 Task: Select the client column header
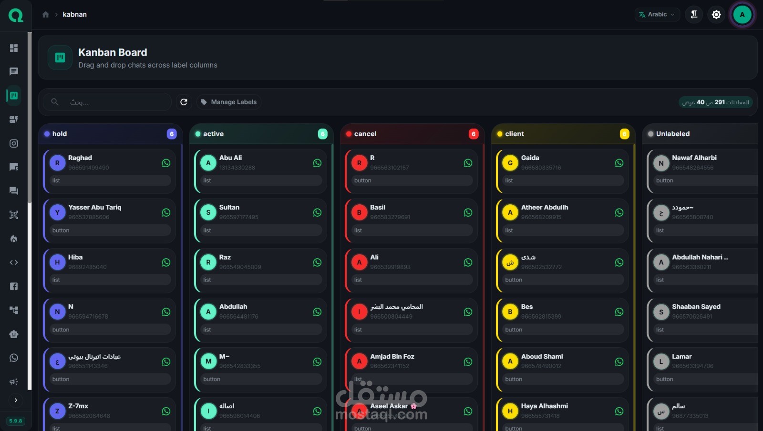tap(563, 134)
